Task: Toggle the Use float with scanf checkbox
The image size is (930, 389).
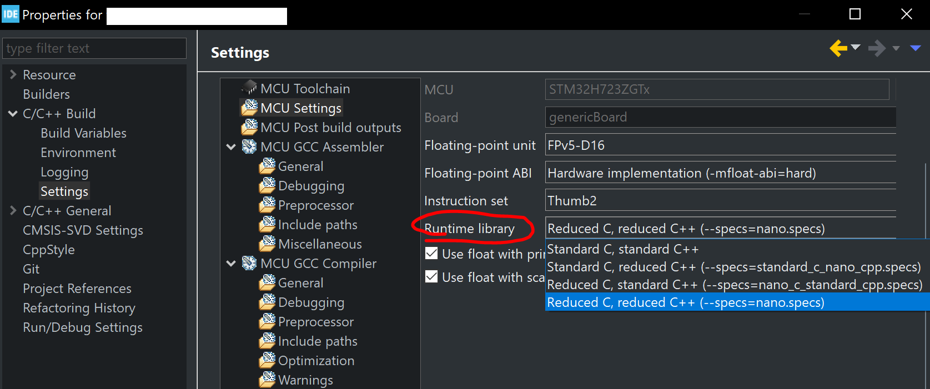Action: click(x=431, y=277)
